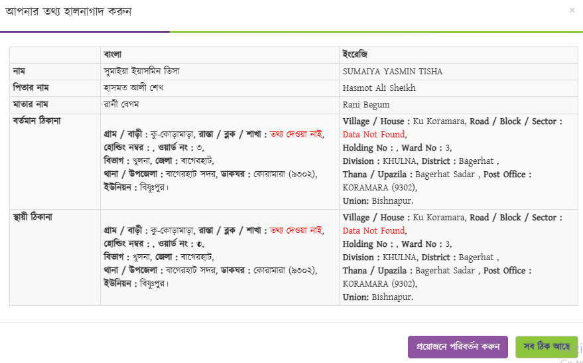Select KORAMARA (9302) in present address
This screenshot has height=363, width=583.
pos(379,187)
